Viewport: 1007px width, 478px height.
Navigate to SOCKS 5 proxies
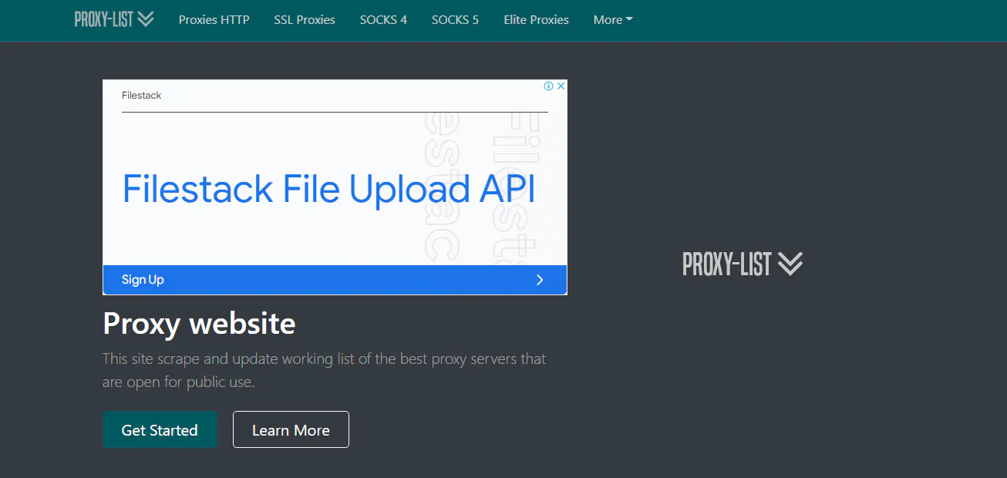455,19
